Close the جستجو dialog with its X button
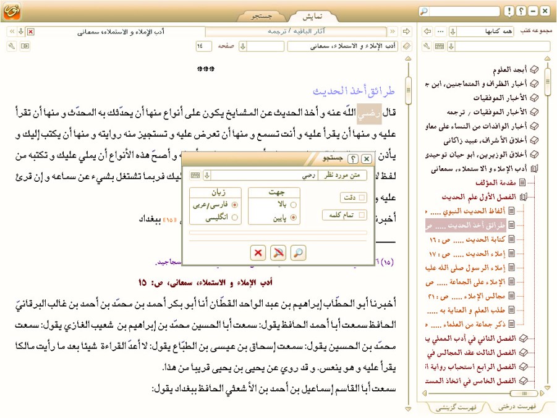The width and height of the screenshot is (557, 418). [367, 159]
